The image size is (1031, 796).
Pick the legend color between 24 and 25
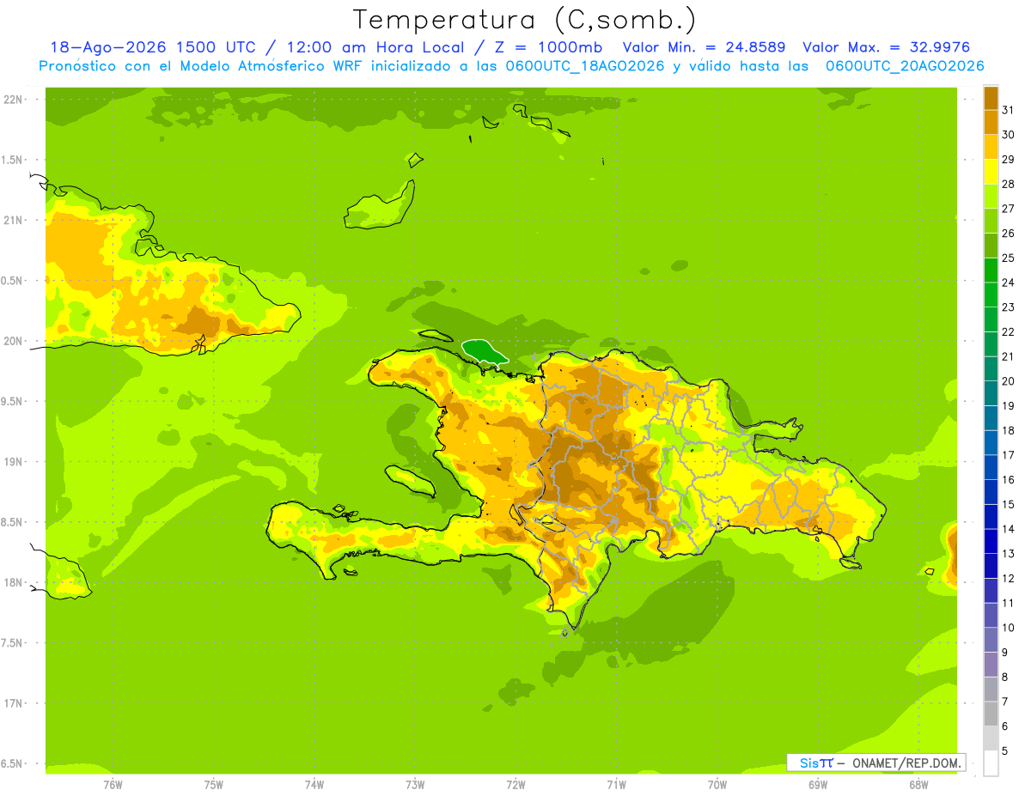[x=991, y=270]
